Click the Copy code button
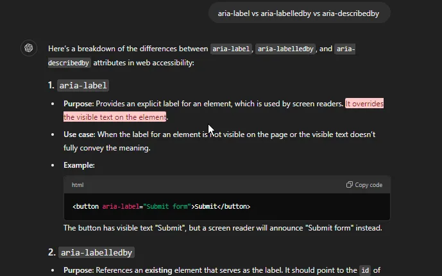The image size is (442, 276). point(364,185)
